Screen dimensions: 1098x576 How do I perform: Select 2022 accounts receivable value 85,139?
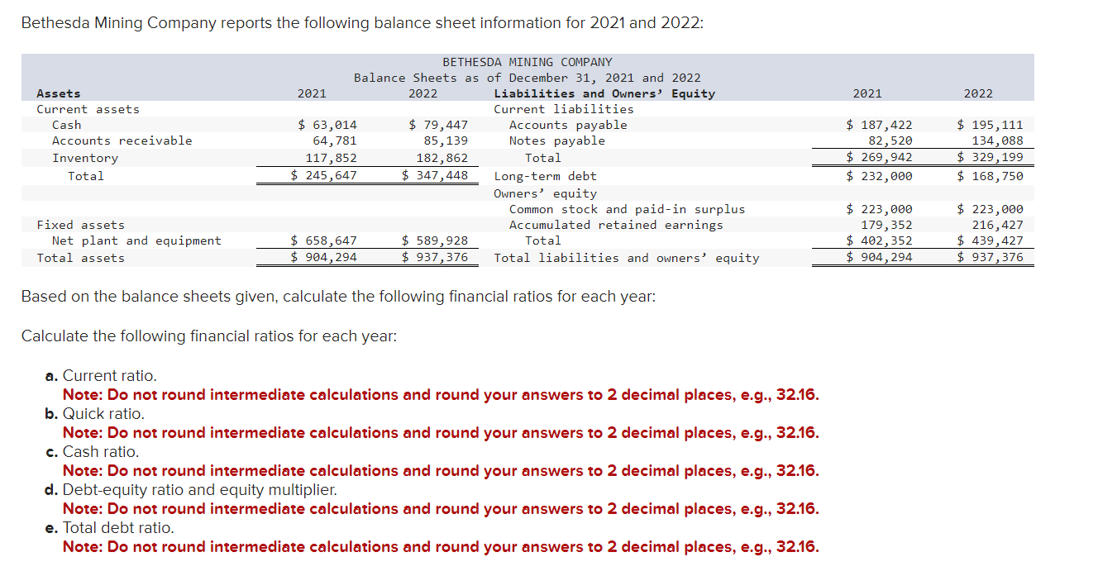[x=446, y=141]
